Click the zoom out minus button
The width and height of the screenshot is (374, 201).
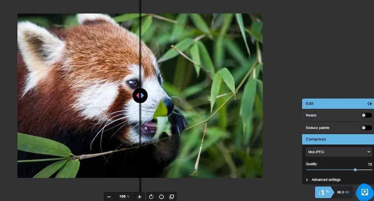[109, 197]
